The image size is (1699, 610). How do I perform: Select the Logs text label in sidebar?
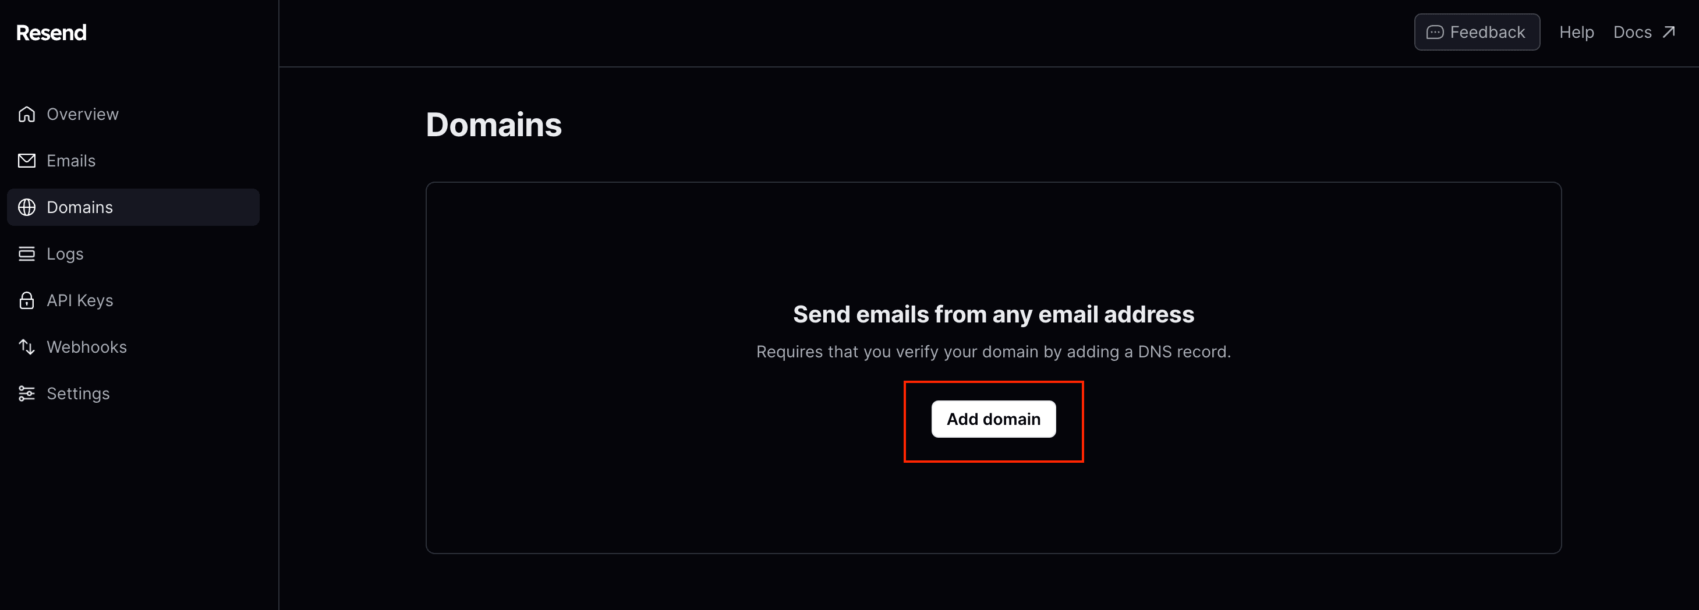pos(65,254)
